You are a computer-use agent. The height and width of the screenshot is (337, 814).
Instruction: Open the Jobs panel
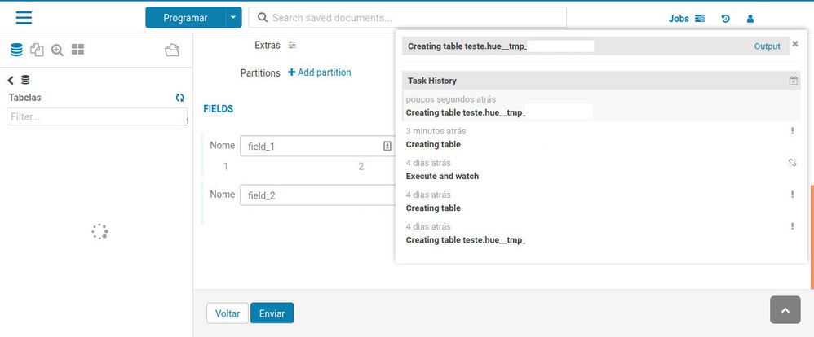[x=686, y=19]
